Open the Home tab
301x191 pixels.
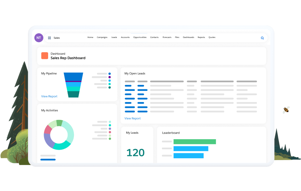coord(90,37)
